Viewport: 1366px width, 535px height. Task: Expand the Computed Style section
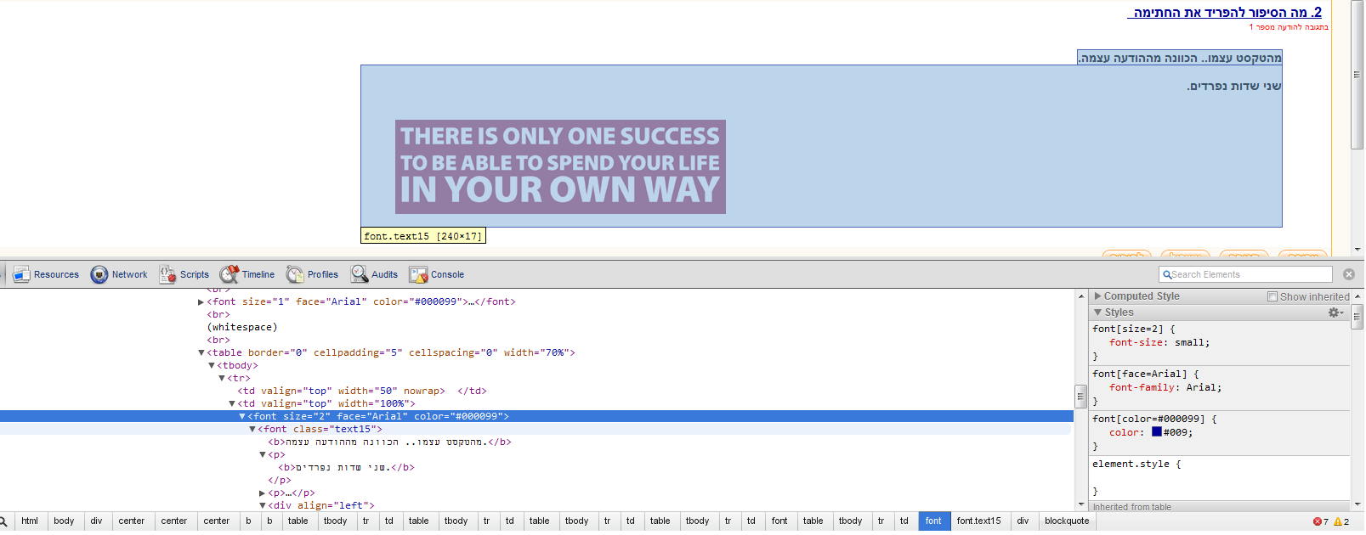[1098, 296]
